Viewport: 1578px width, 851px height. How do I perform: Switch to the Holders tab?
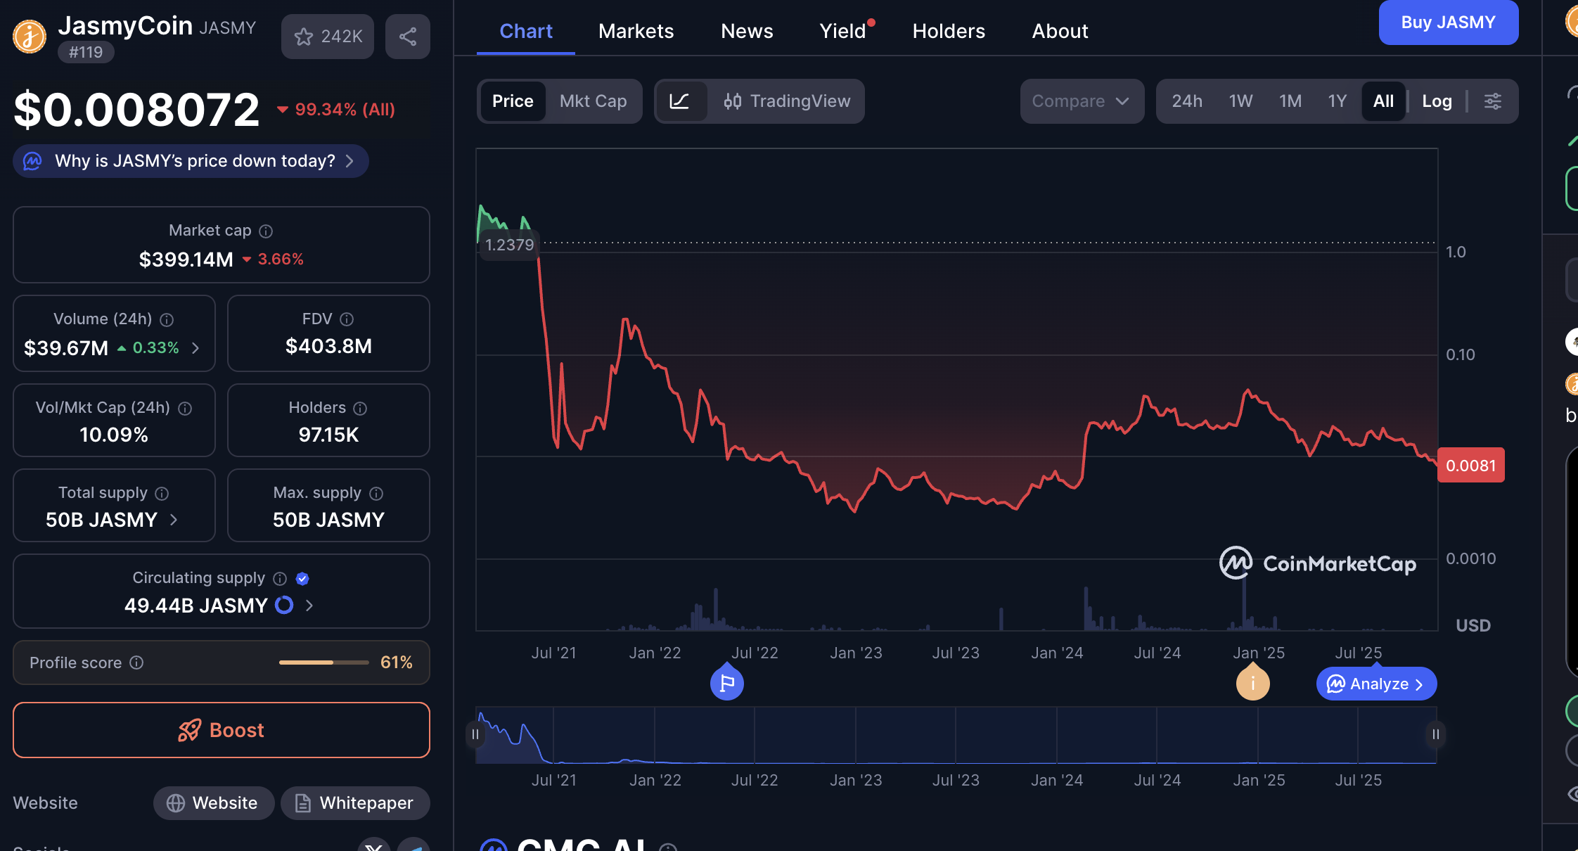pyautogui.click(x=949, y=31)
